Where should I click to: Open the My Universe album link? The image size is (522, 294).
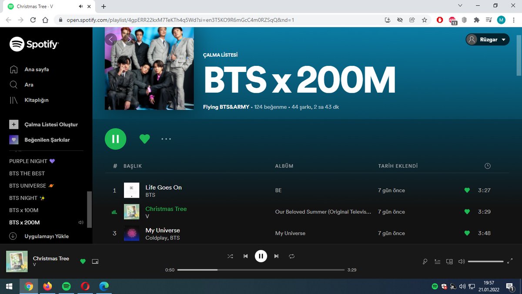290,233
